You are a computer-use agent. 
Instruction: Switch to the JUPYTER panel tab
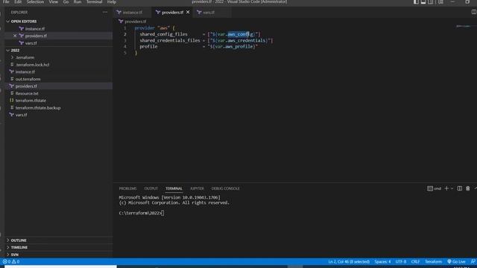[197, 188]
